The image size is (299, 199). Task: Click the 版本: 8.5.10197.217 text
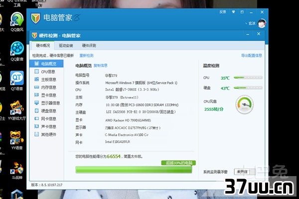[x=47, y=185]
